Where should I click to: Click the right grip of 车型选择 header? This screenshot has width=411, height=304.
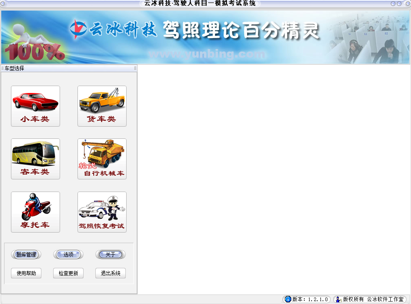pos(135,68)
